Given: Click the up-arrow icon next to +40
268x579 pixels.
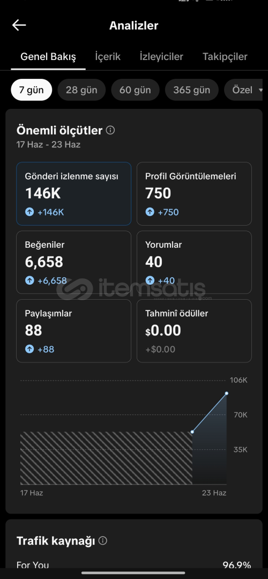Looking at the screenshot, I should pos(150,280).
